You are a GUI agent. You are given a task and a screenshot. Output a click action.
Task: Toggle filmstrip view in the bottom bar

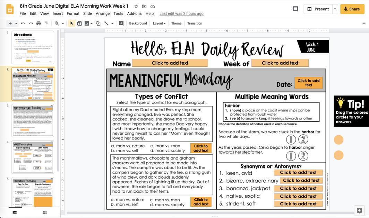(14, 212)
